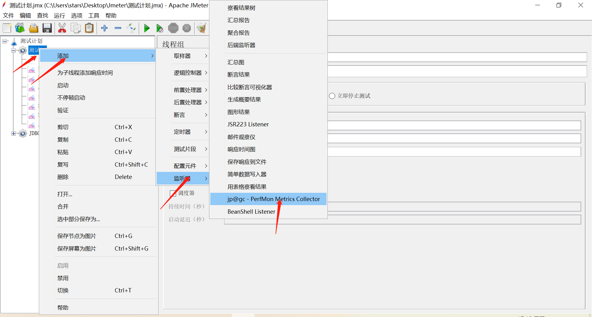
Task: Select the Cut scissors icon
Action: pos(62,28)
